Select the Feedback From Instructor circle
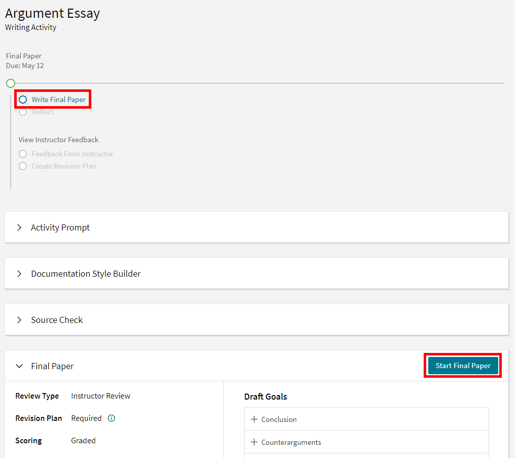This screenshot has height=458, width=515. [x=23, y=154]
